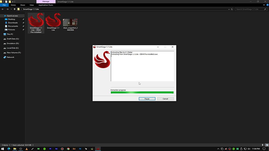The height and width of the screenshot is (151, 269).
Task: Cancel the SmartGaga extraction
Action: point(165,99)
